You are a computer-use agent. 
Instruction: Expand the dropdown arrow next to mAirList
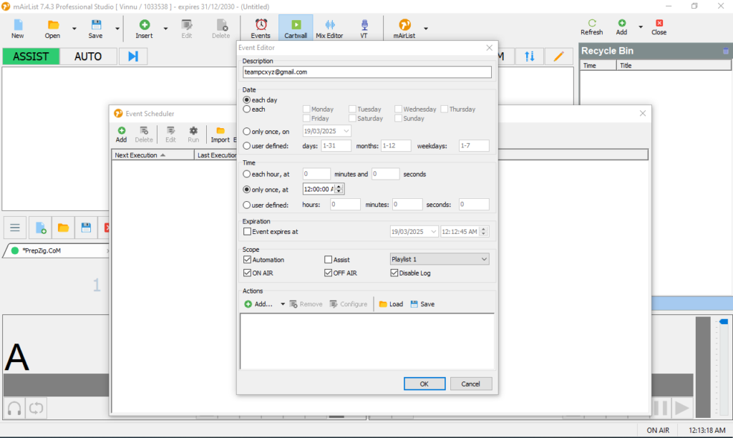[426, 29]
